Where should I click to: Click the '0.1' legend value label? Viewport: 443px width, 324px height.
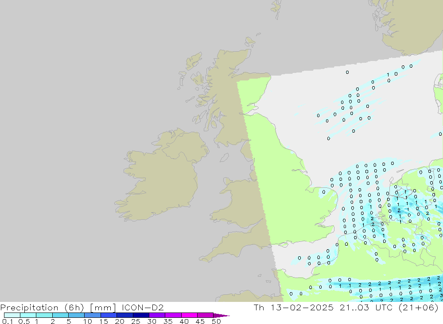(x=8, y=321)
